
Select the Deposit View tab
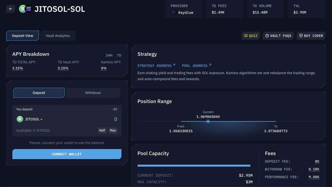coord(22,36)
